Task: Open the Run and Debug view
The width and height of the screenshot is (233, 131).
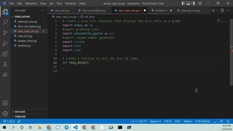Action: pos(5,43)
